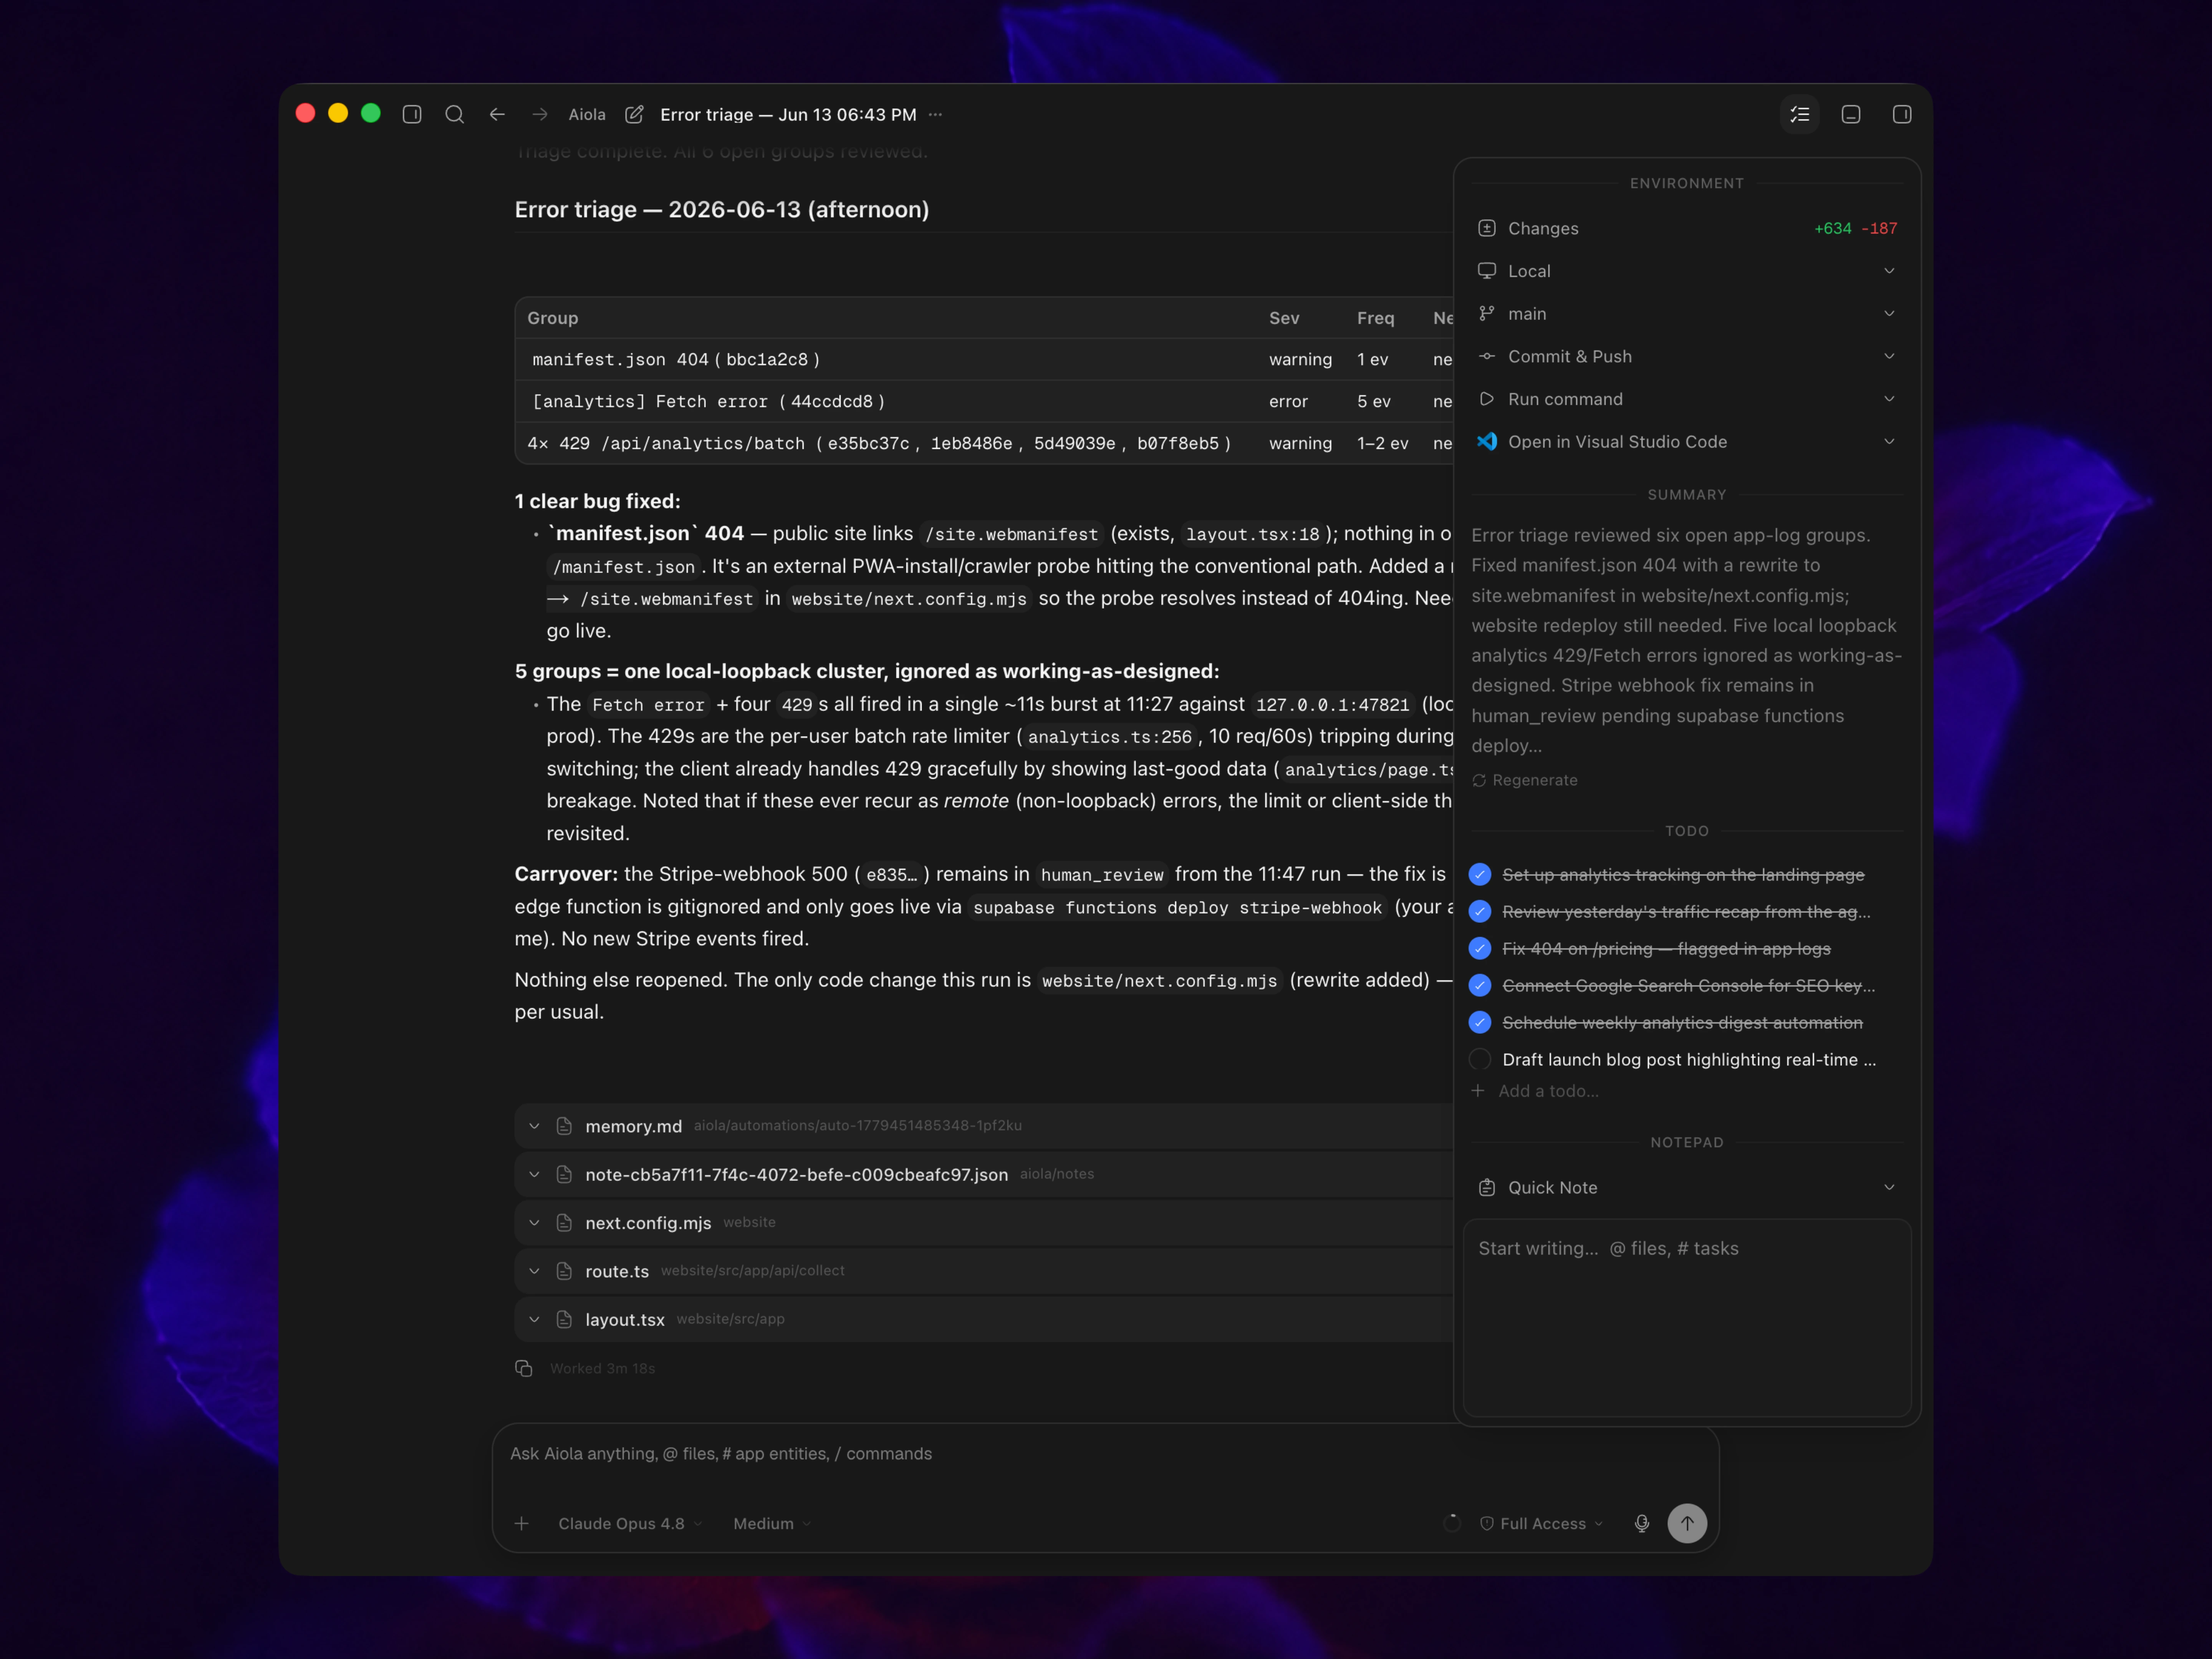Viewport: 2212px width, 1659px height.
Task: Open the Claude Opus 4.8 model selector
Action: click(630, 1524)
